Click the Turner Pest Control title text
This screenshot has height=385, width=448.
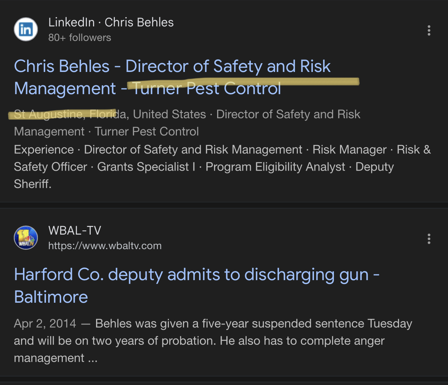(x=206, y=88)
